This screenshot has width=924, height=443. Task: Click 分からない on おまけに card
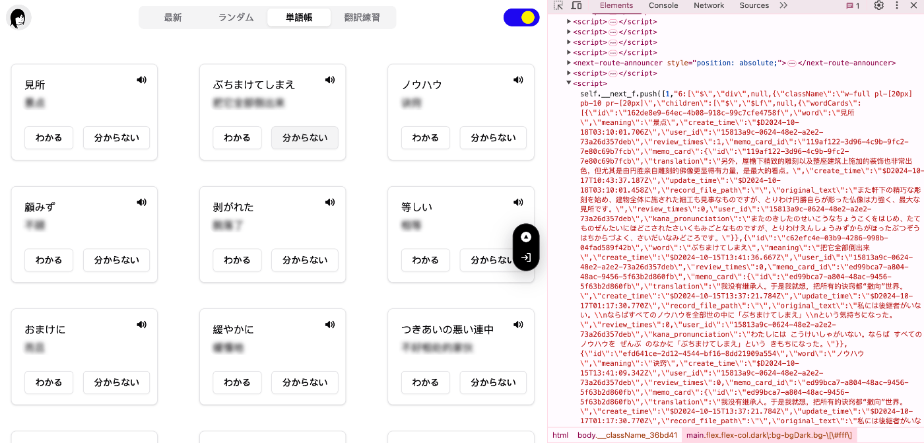[116, 382]
